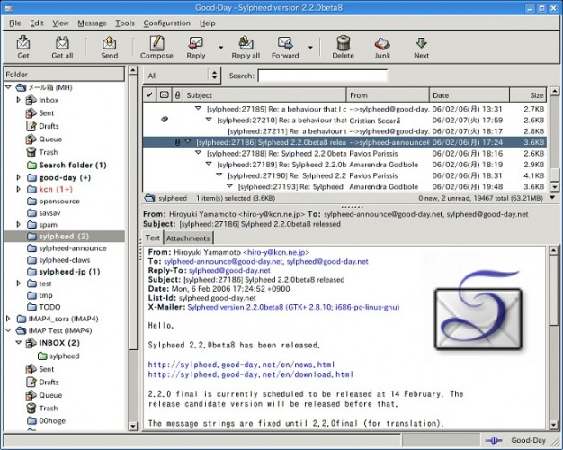563x450 pixels.
Task: Click attachment paperclip on message 27186
Action: [x=177, y=142]
